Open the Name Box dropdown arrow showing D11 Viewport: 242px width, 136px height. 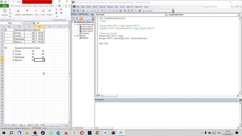coord(22,23)
